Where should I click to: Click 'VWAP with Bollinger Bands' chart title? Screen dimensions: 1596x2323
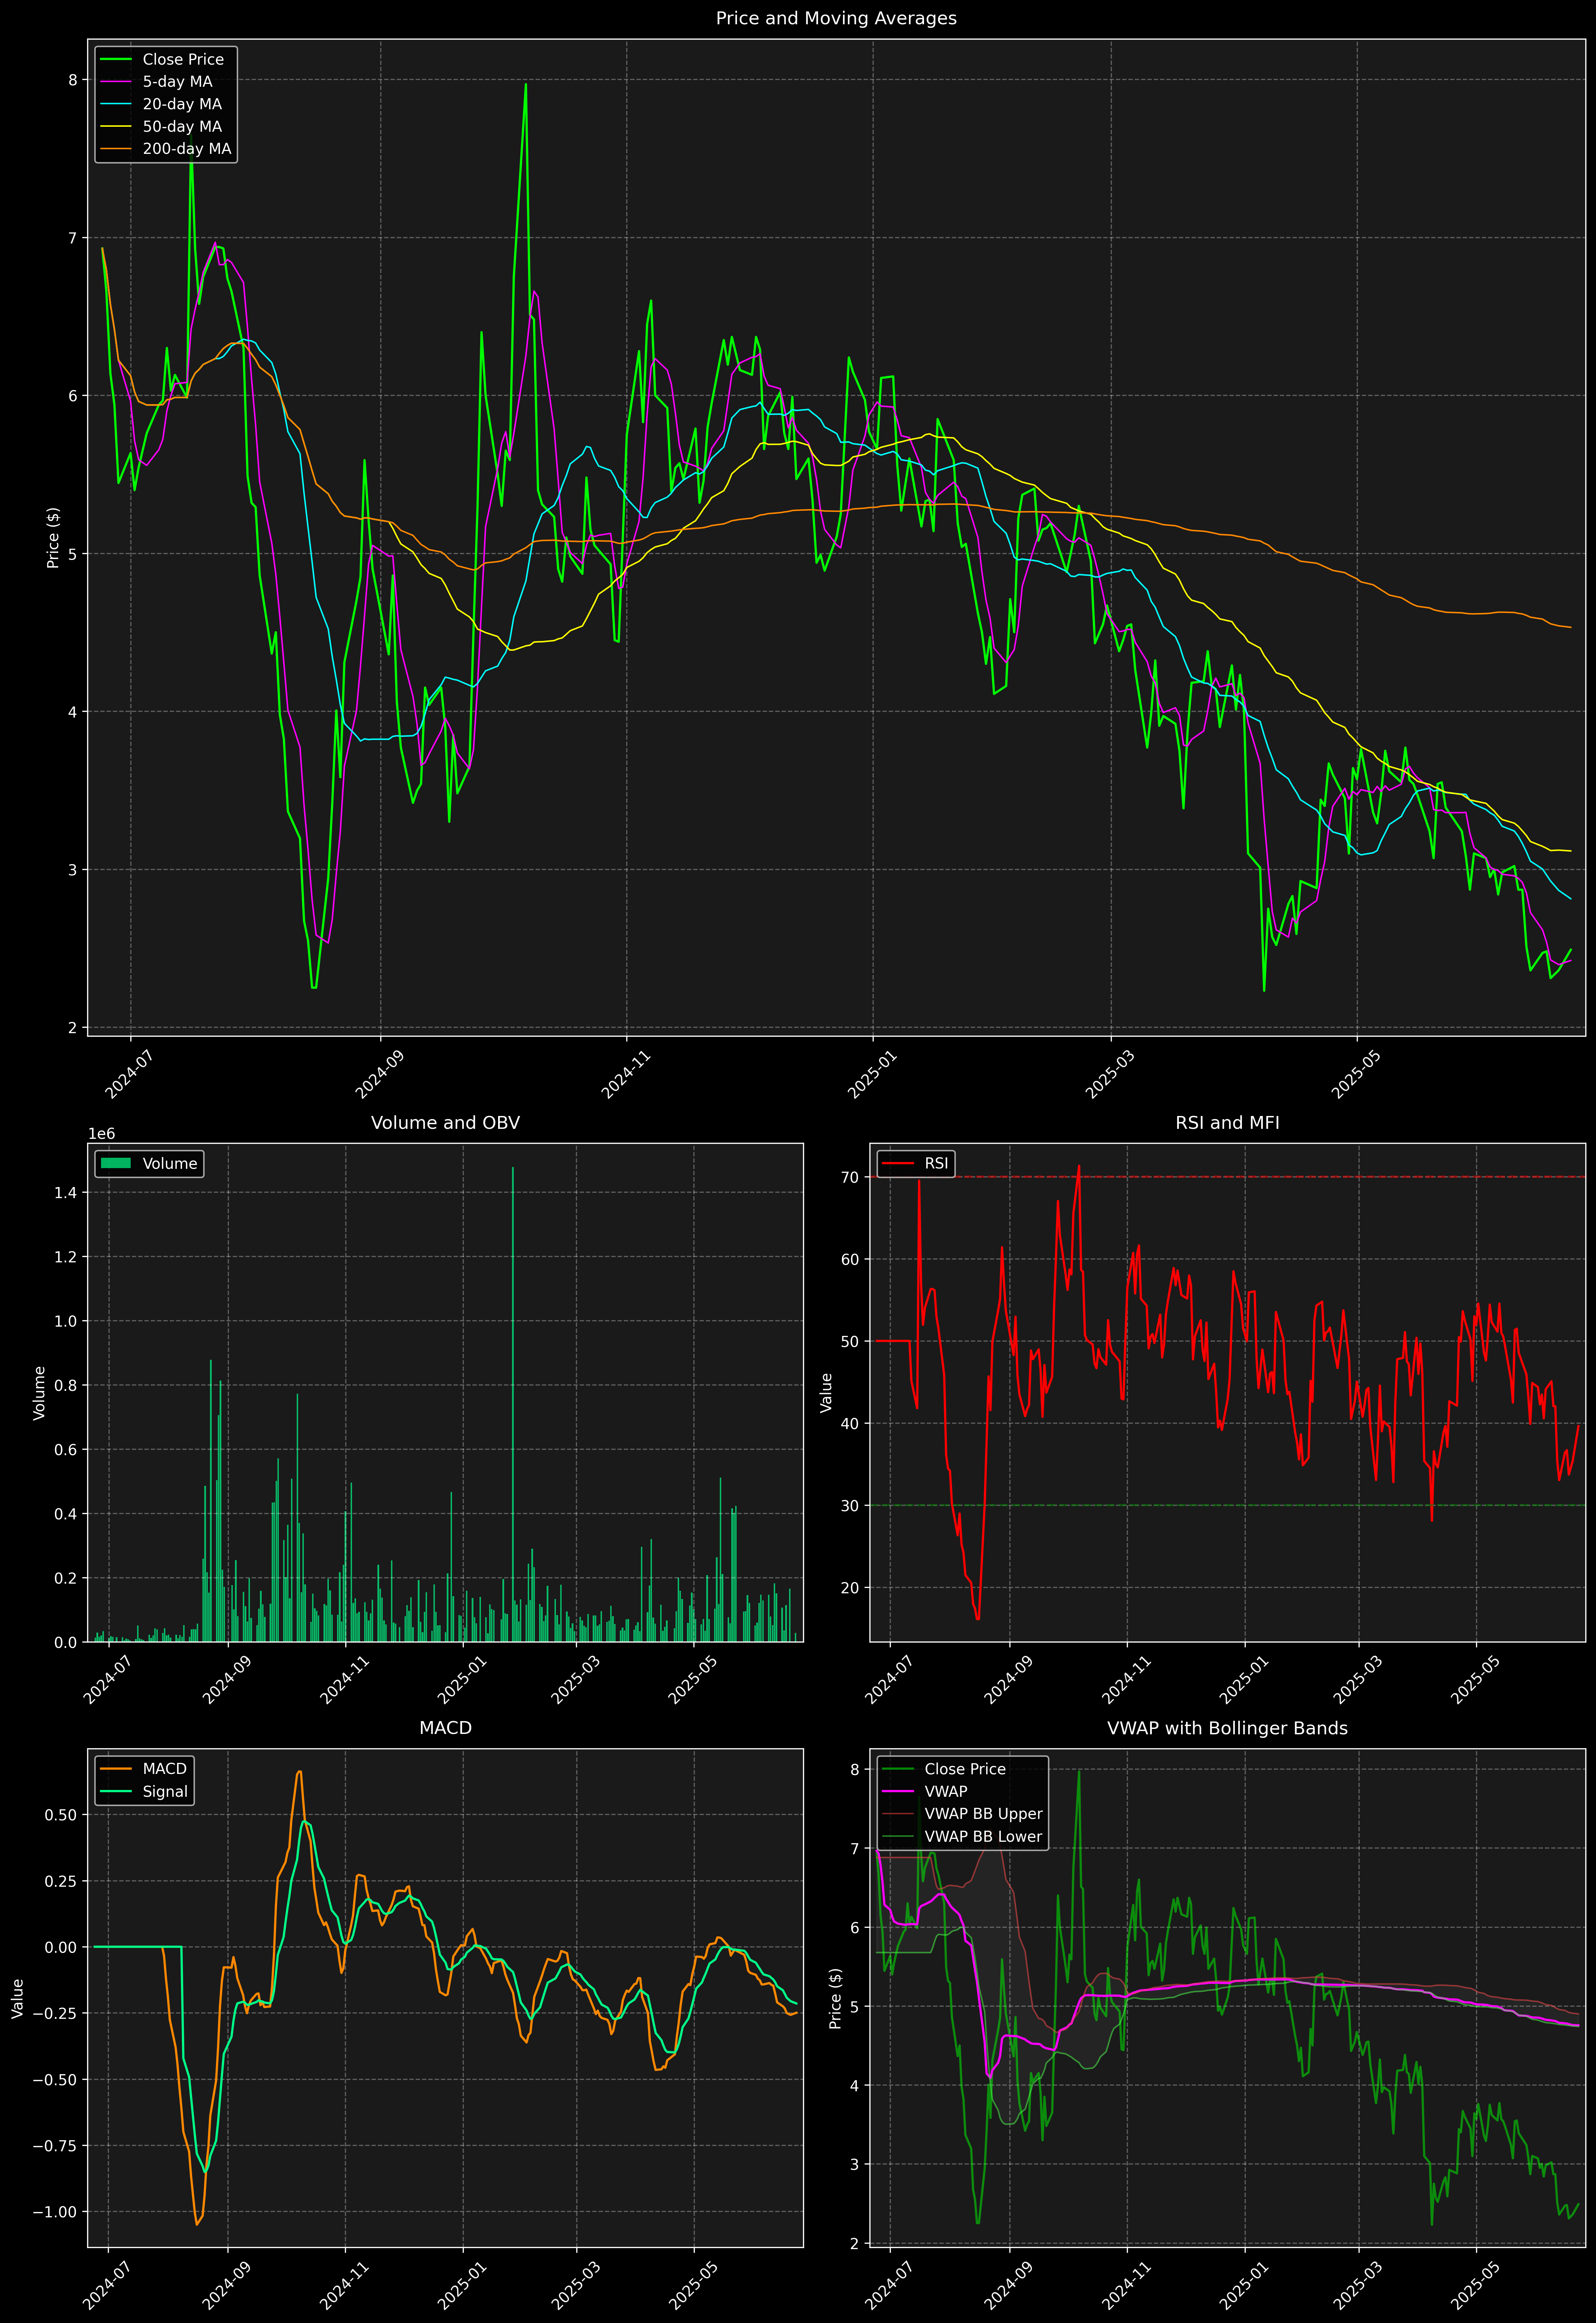point(1227,1728)
